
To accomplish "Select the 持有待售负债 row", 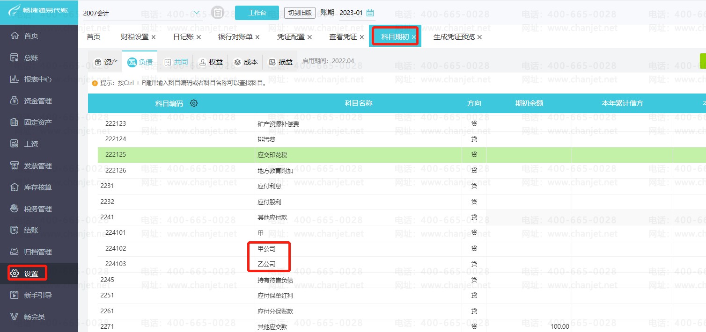I will click(x=402, y=280).
